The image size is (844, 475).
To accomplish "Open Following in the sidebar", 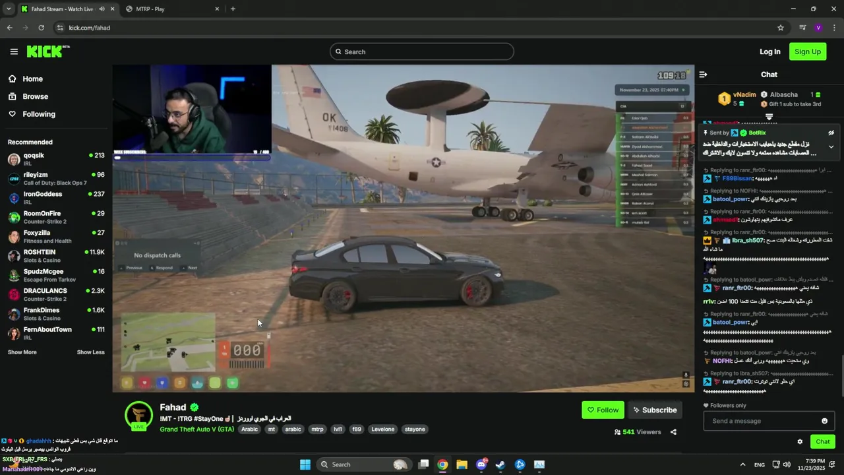I will pyautogui.click(x=39, y=114).
